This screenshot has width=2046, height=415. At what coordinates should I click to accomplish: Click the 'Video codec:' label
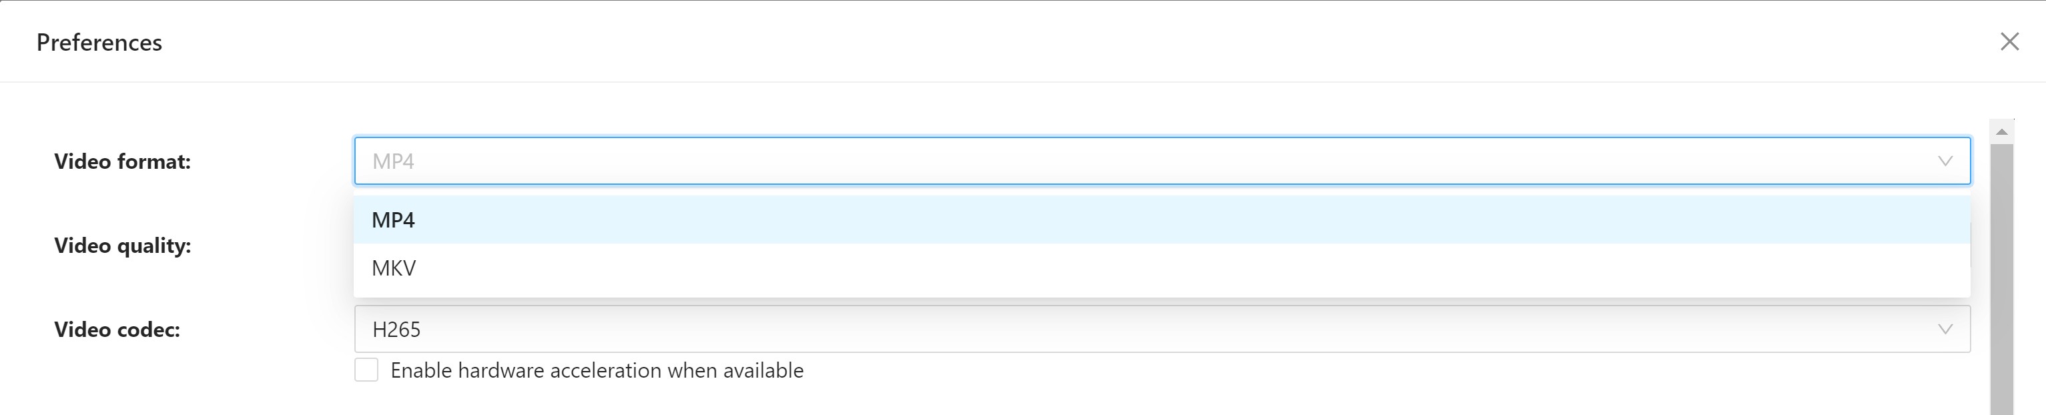pos(117,330)
